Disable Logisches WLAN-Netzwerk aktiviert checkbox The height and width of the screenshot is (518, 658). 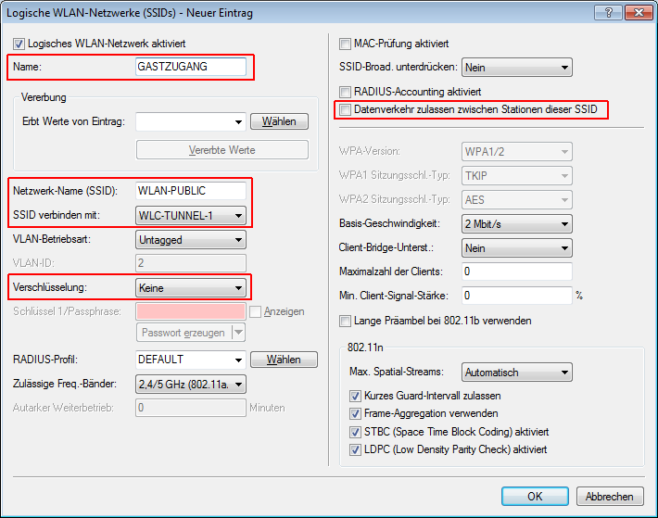pos(19,44)
